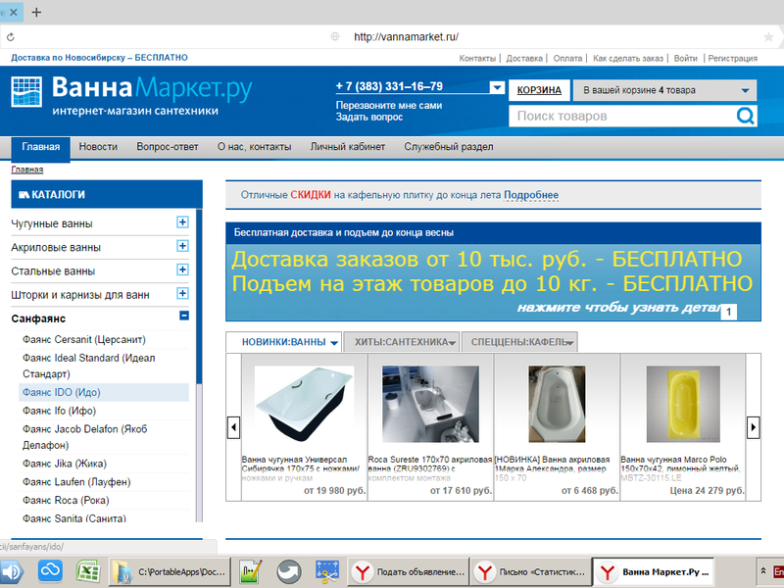Expand Акриловые ванны category

(182, 246)
